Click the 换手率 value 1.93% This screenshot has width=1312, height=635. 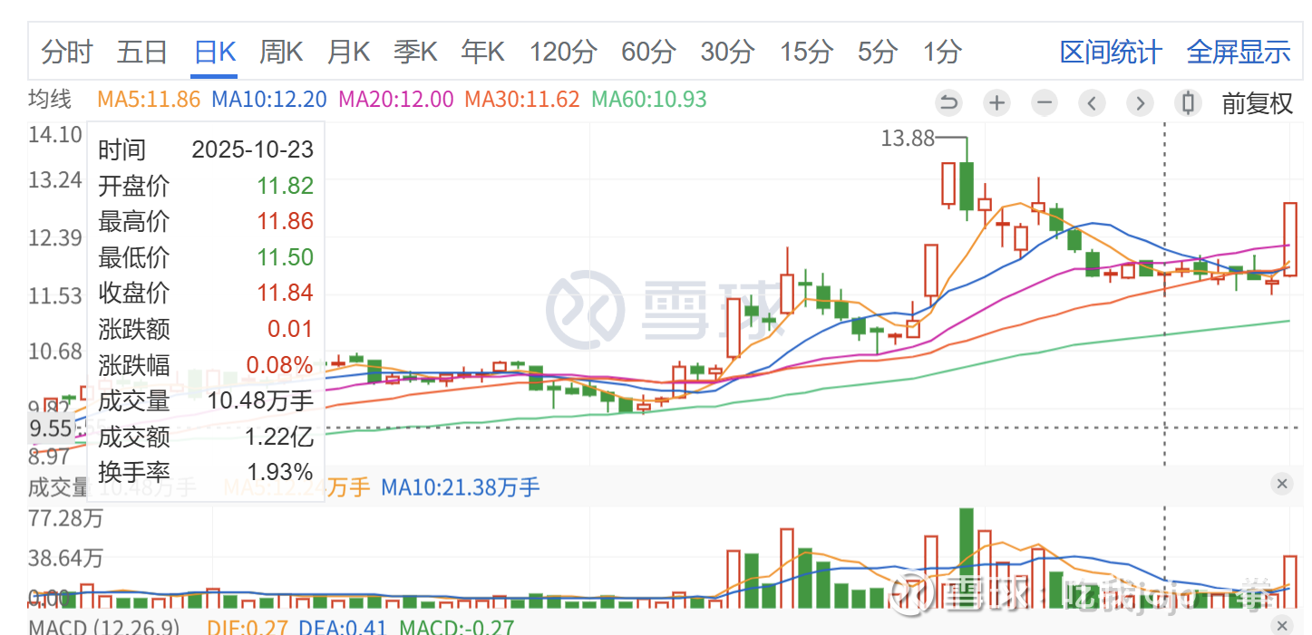click(280, 472)
